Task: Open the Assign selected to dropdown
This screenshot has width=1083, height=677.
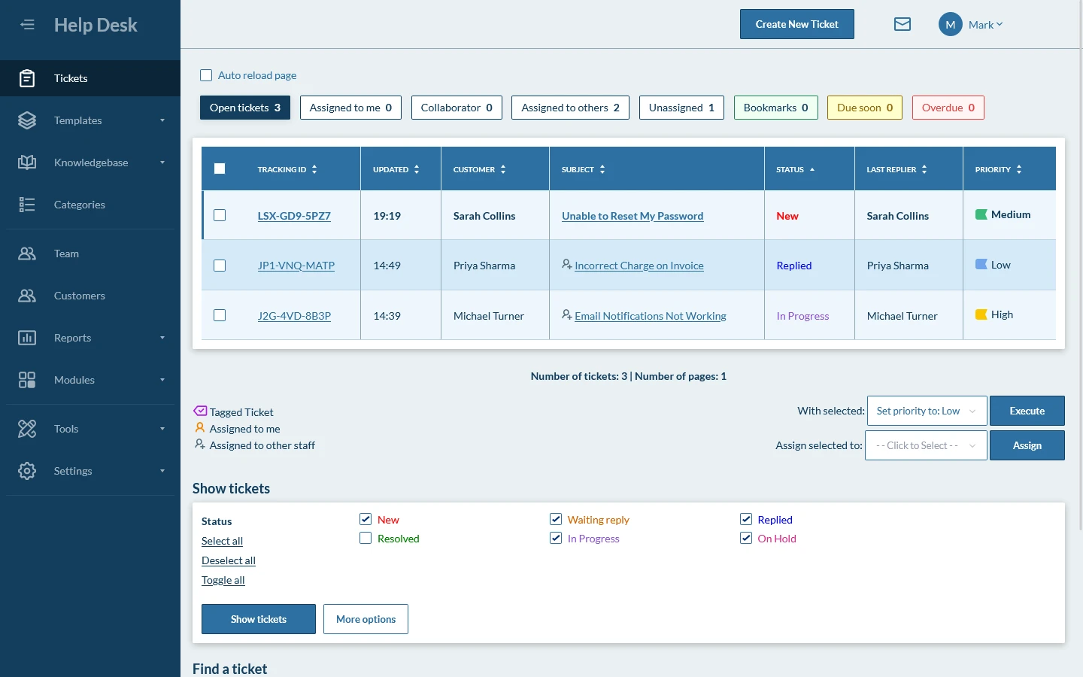Action: point(925,445)
